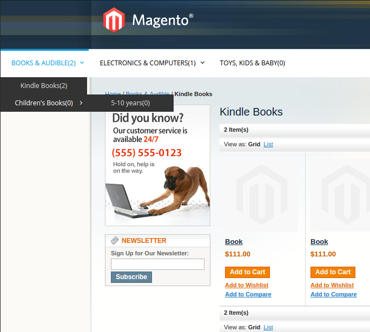Screen dimensions: 370x332
Task: Click the Magento logo icon
Action: tap(114, 20)
